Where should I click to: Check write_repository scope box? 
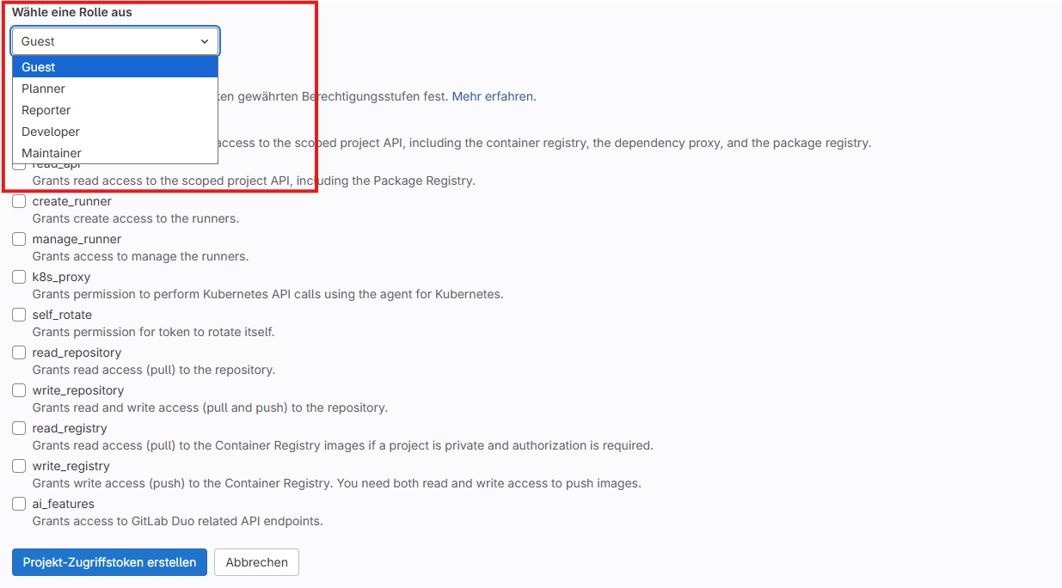(19, 390)
